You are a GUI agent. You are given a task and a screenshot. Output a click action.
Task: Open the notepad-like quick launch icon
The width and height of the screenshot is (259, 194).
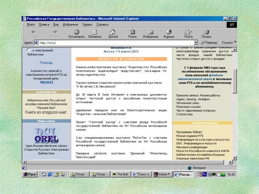pos(56,174)
